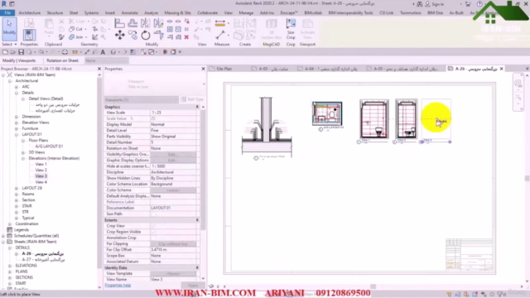Toggle the Sun Path checkbox
The width and height of the screenshot is (530, 298).
point(154,214)
